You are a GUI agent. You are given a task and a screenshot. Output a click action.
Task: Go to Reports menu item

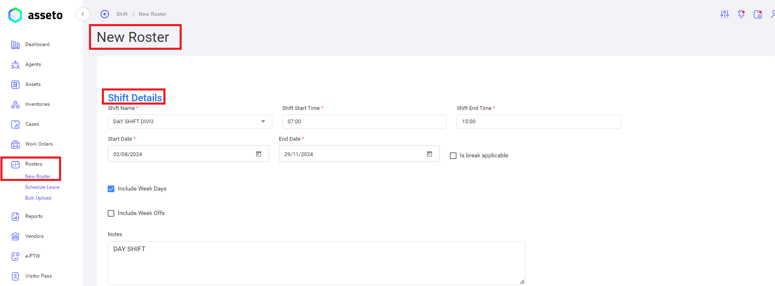34,216
